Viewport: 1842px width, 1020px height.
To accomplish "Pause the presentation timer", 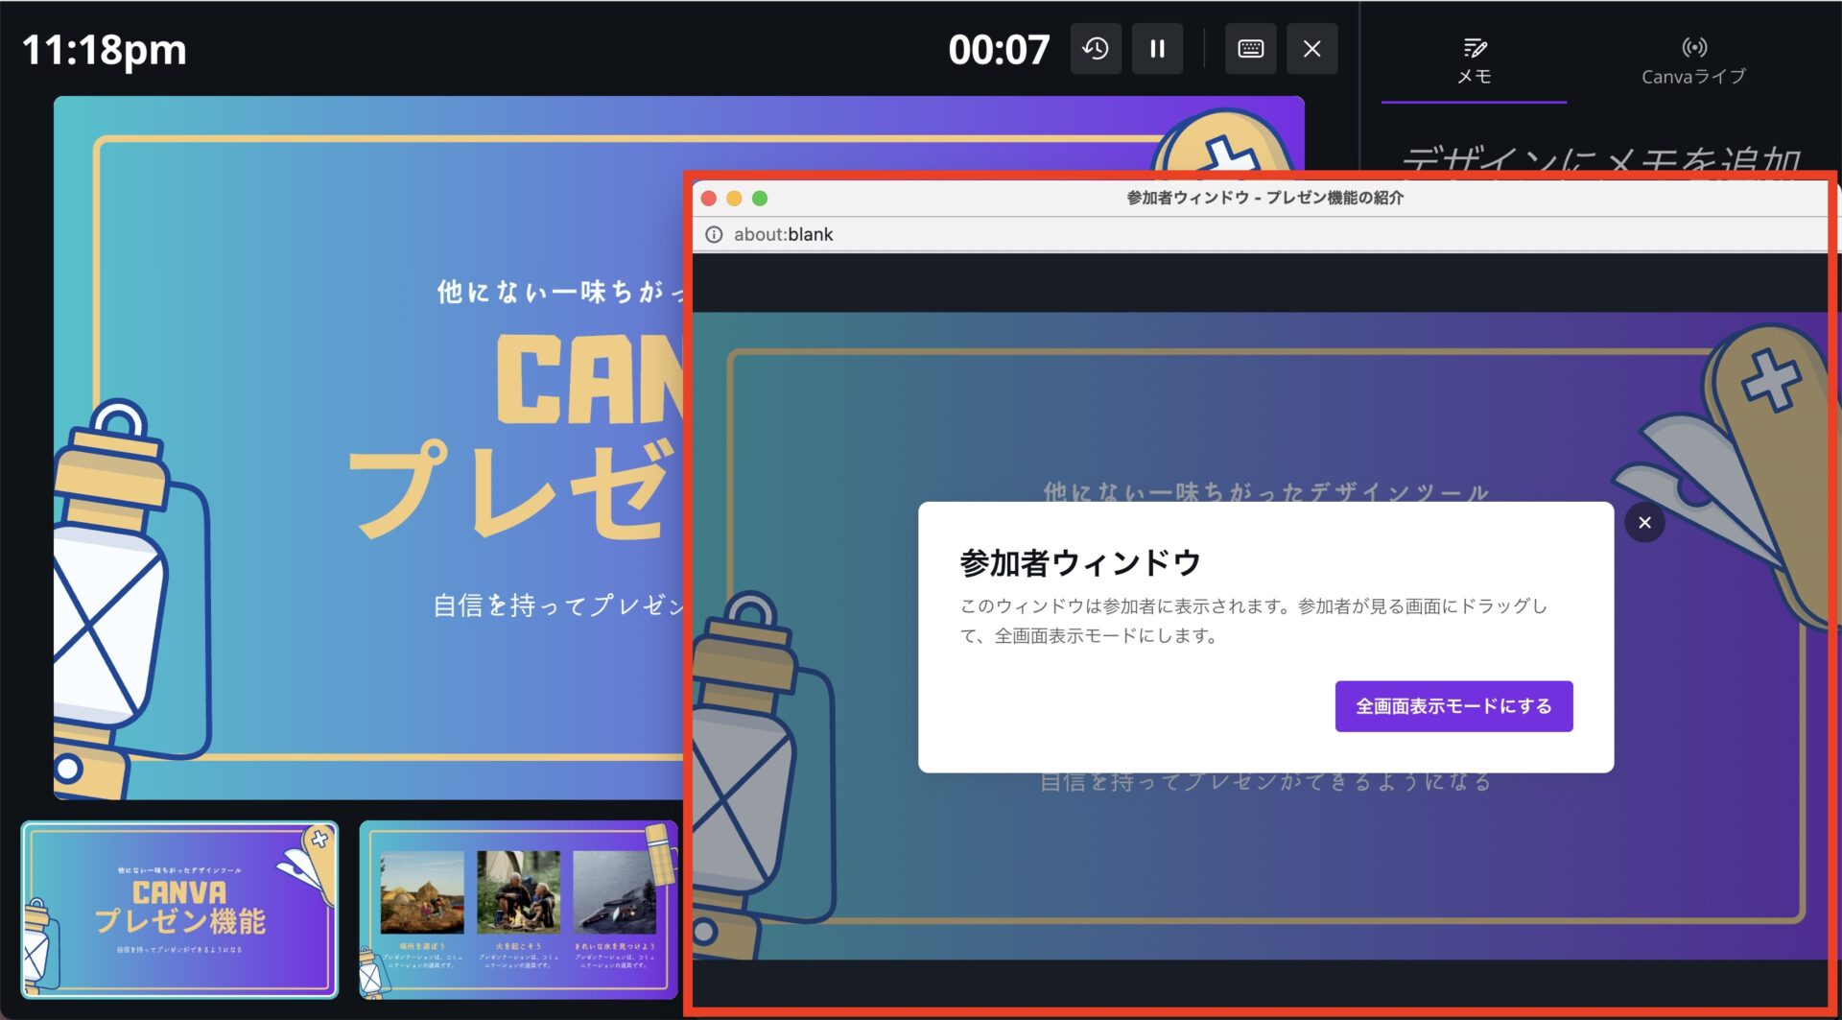I will [x=1157, y=49].
